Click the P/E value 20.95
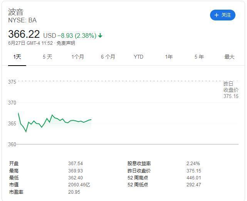 74,192
